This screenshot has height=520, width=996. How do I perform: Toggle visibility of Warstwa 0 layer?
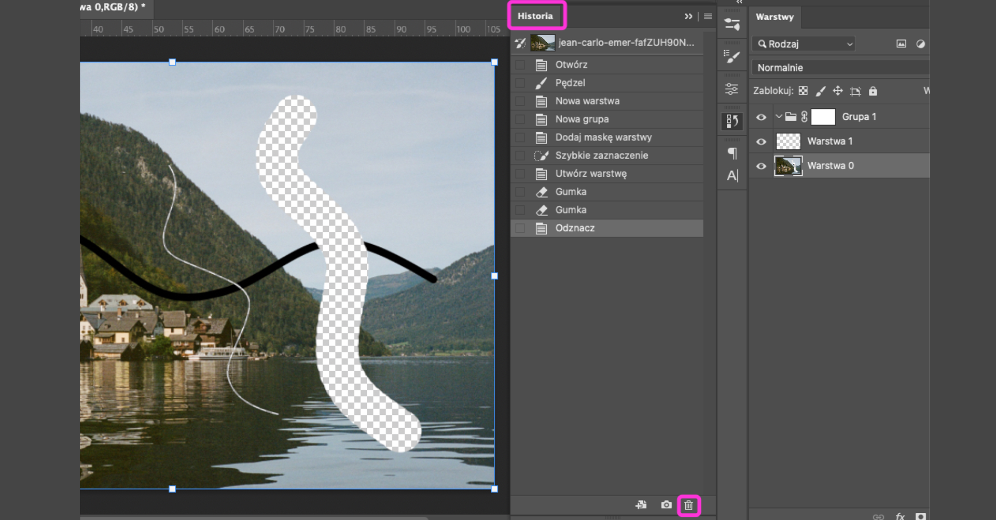(x=761, y=166)
